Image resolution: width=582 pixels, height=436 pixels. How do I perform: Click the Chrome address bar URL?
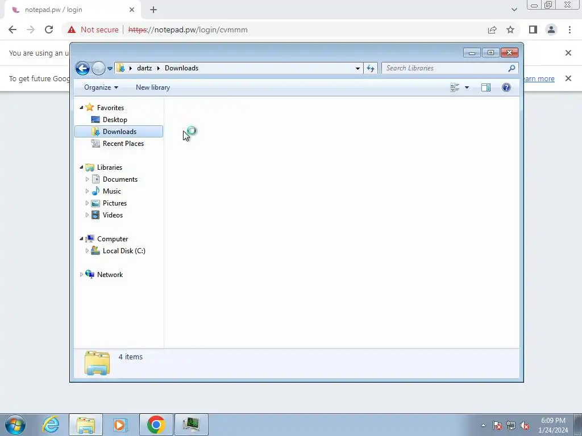click(188, 30)
